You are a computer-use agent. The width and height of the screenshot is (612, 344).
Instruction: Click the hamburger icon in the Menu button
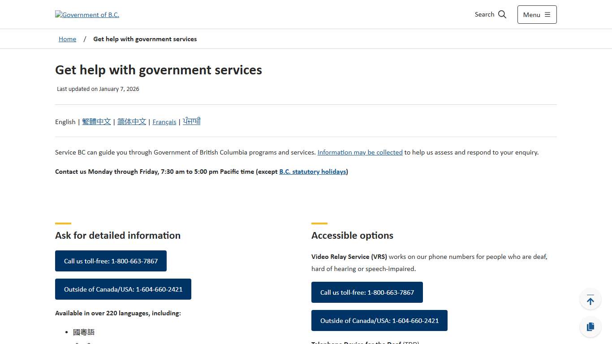point(547,14)
